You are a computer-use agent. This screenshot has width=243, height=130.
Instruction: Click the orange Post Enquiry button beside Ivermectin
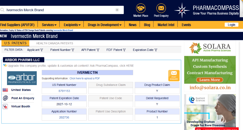(x=174, y=76)
